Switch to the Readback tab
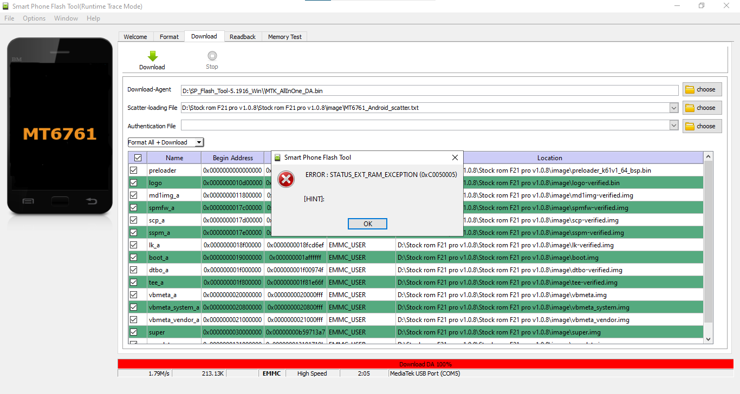Image resolution: width=740 pixels, height=394 pixels. pyautogui.click(x=242, y=37)
